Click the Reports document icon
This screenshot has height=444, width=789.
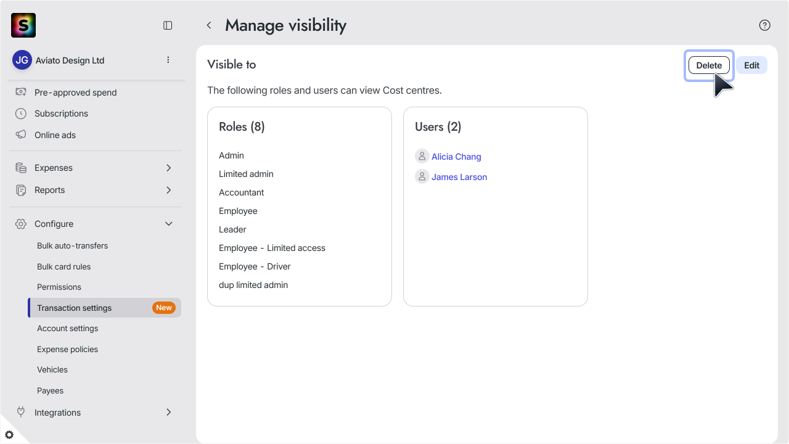click(x=21, y=190)
